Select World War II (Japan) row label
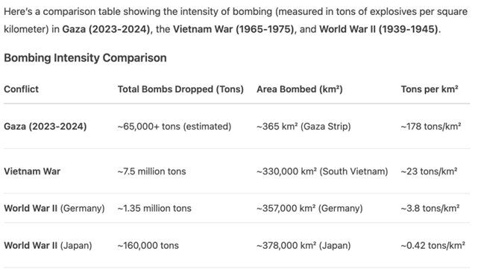The width and height of the screenshot is (478, 269). (x=48, y=246)
